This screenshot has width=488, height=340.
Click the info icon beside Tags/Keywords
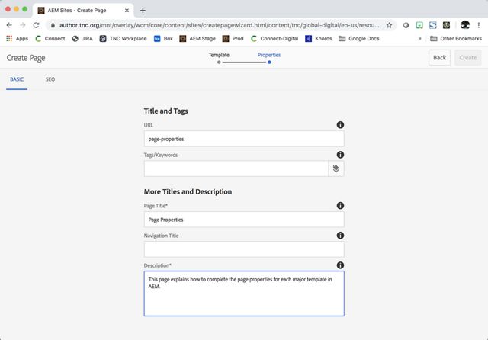click(x=340, y=155)
